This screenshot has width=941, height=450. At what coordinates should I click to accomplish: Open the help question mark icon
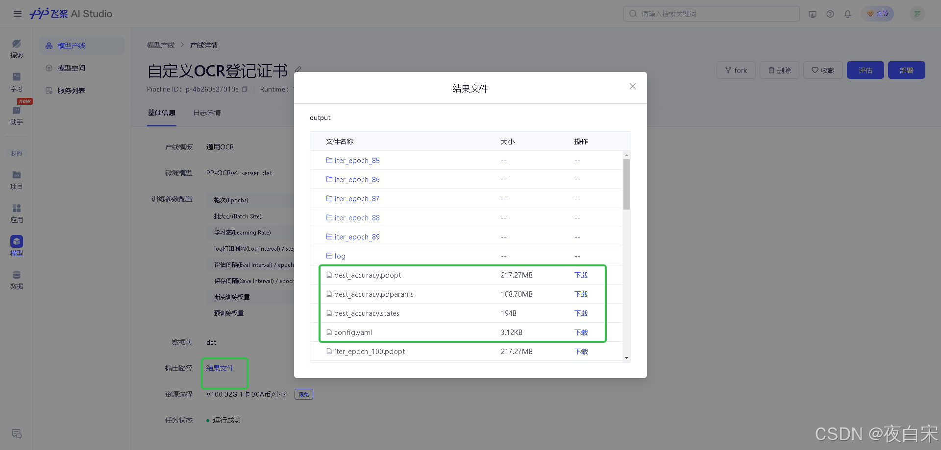tap(830, 14)
